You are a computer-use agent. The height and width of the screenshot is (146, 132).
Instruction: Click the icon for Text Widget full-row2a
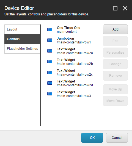point(50,51)
